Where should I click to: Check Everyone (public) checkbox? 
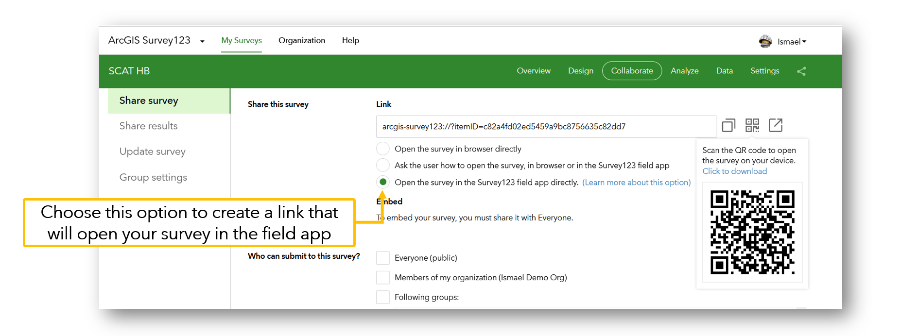pyautogui.click(x=383, y=258)
